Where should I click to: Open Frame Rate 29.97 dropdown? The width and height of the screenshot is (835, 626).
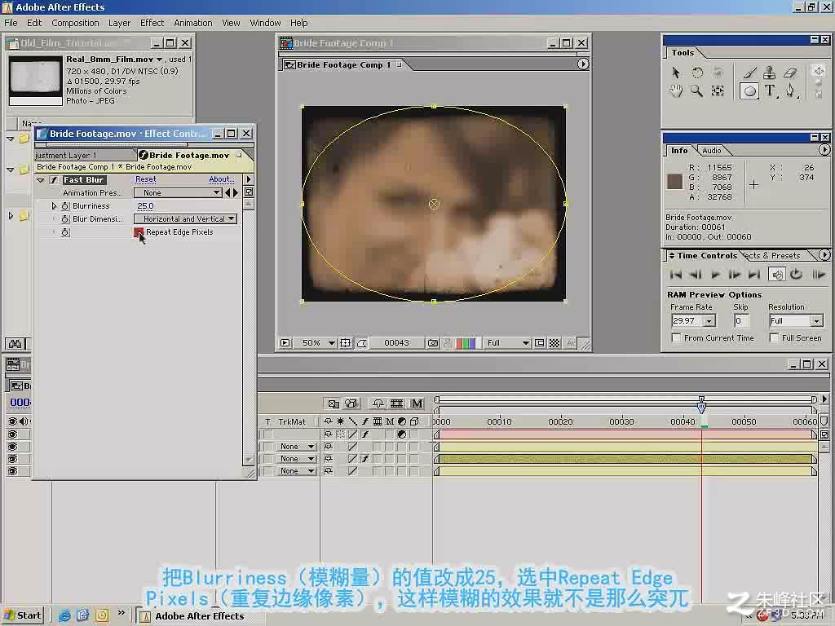pyautogui.click(x=709, y=321)
